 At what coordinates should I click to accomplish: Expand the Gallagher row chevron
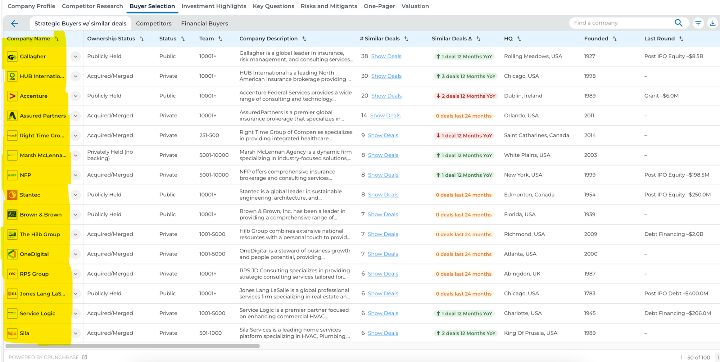[x=76, y=56]
